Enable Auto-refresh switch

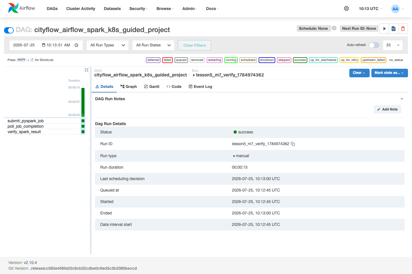[x=374, y=45]
